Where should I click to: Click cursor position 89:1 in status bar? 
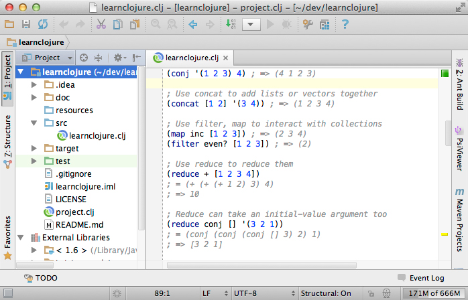(x=162, y=293)
